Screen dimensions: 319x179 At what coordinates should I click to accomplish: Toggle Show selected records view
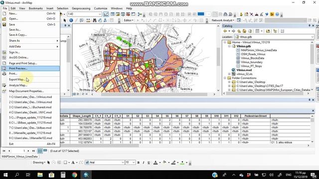[x=45, y=151]
